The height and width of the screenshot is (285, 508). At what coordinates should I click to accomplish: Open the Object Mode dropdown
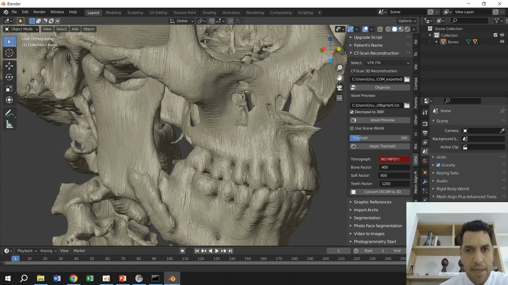pyautogui.click(x=21, y=29)
